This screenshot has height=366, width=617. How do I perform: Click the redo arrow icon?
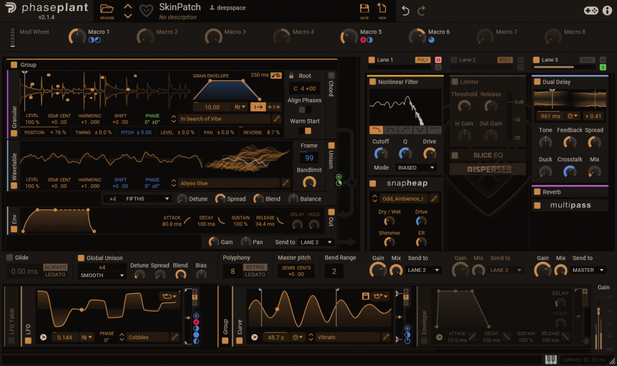pyautogui.click(x=421, y=11)
